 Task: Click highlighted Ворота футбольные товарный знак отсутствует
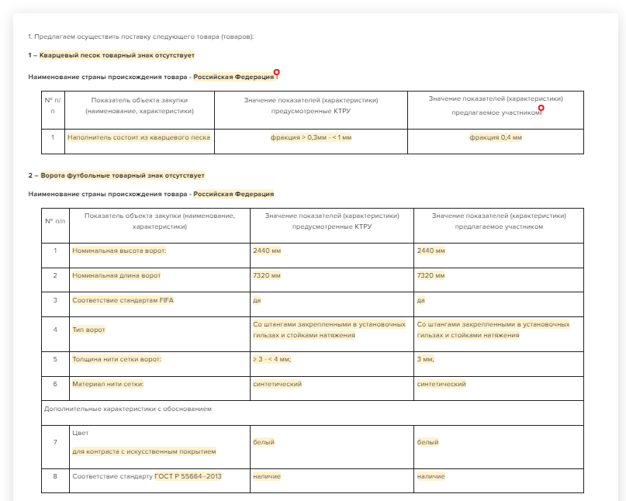click(122, 175)
